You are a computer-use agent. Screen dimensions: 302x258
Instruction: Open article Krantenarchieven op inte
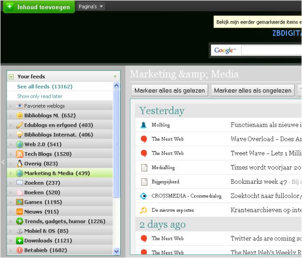266,210
